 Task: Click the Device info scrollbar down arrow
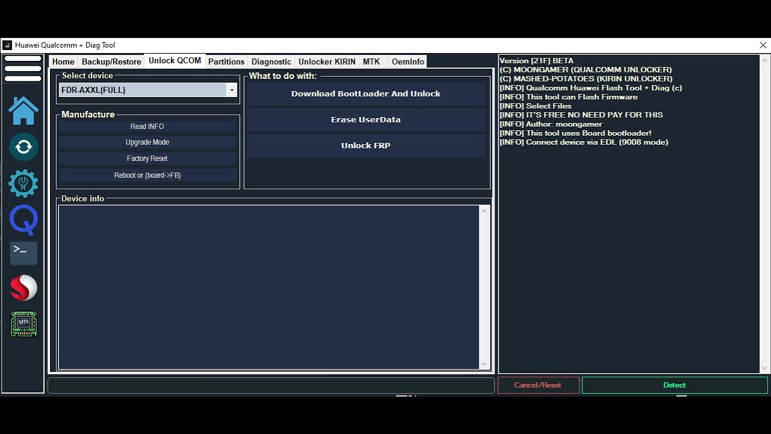[484, 364]
